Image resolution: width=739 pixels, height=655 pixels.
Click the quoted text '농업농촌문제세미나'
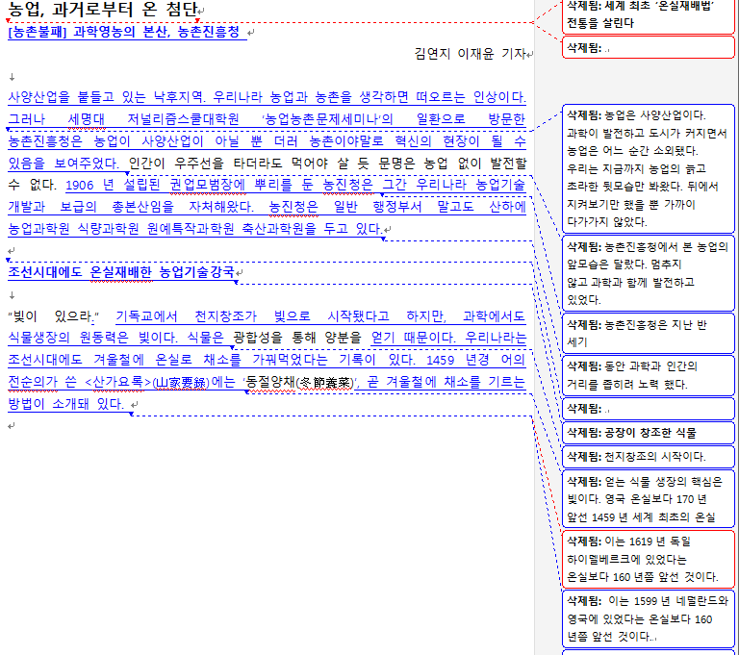pyautogui.click(x=327, y=119)
